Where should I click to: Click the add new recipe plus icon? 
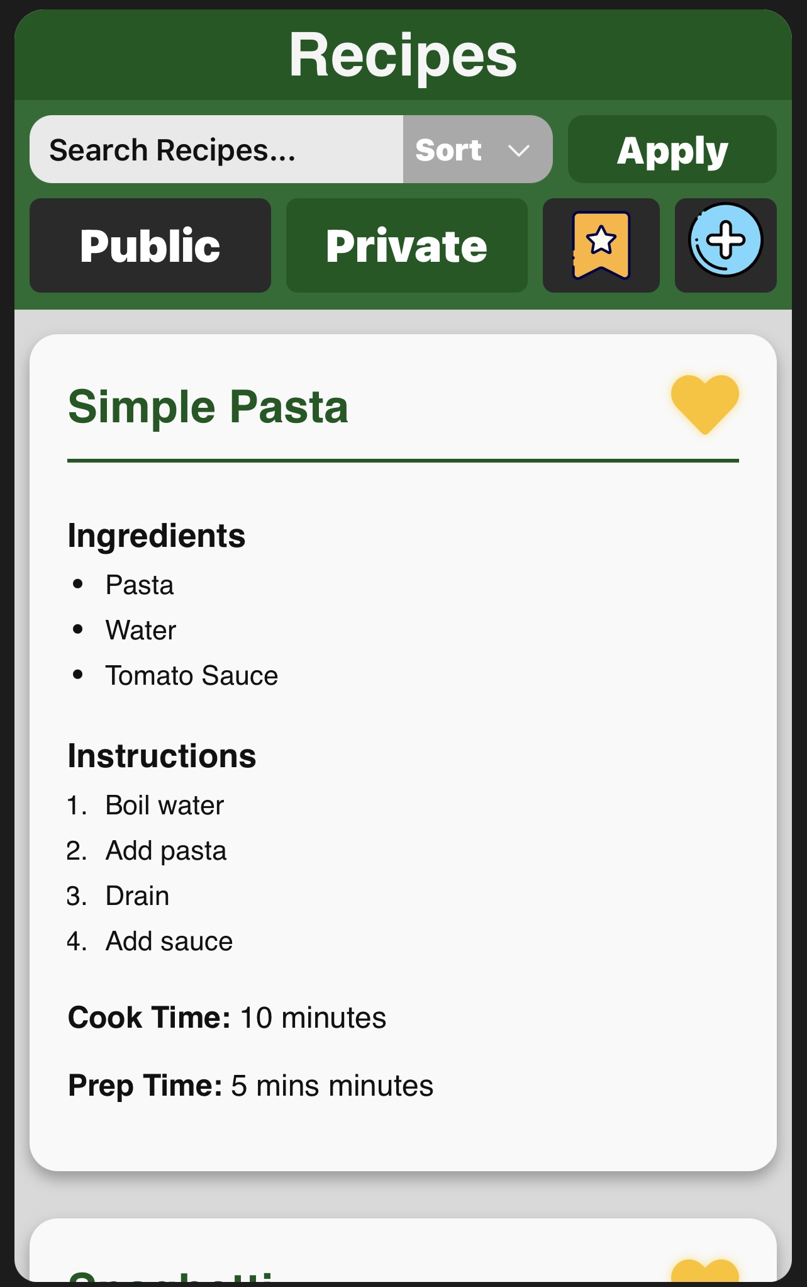coord(725,242)
